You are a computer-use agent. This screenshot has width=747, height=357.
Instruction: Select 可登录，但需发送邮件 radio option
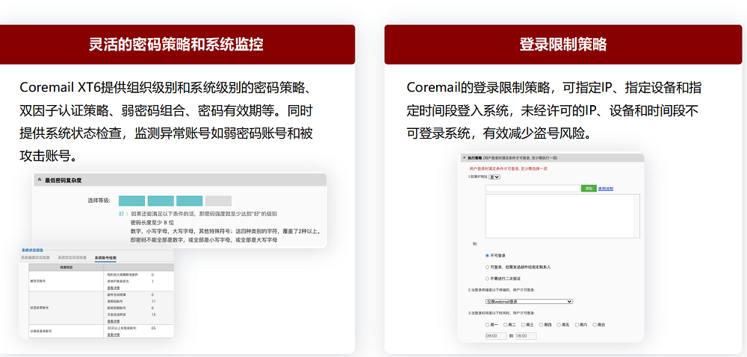tap(487, 267)
